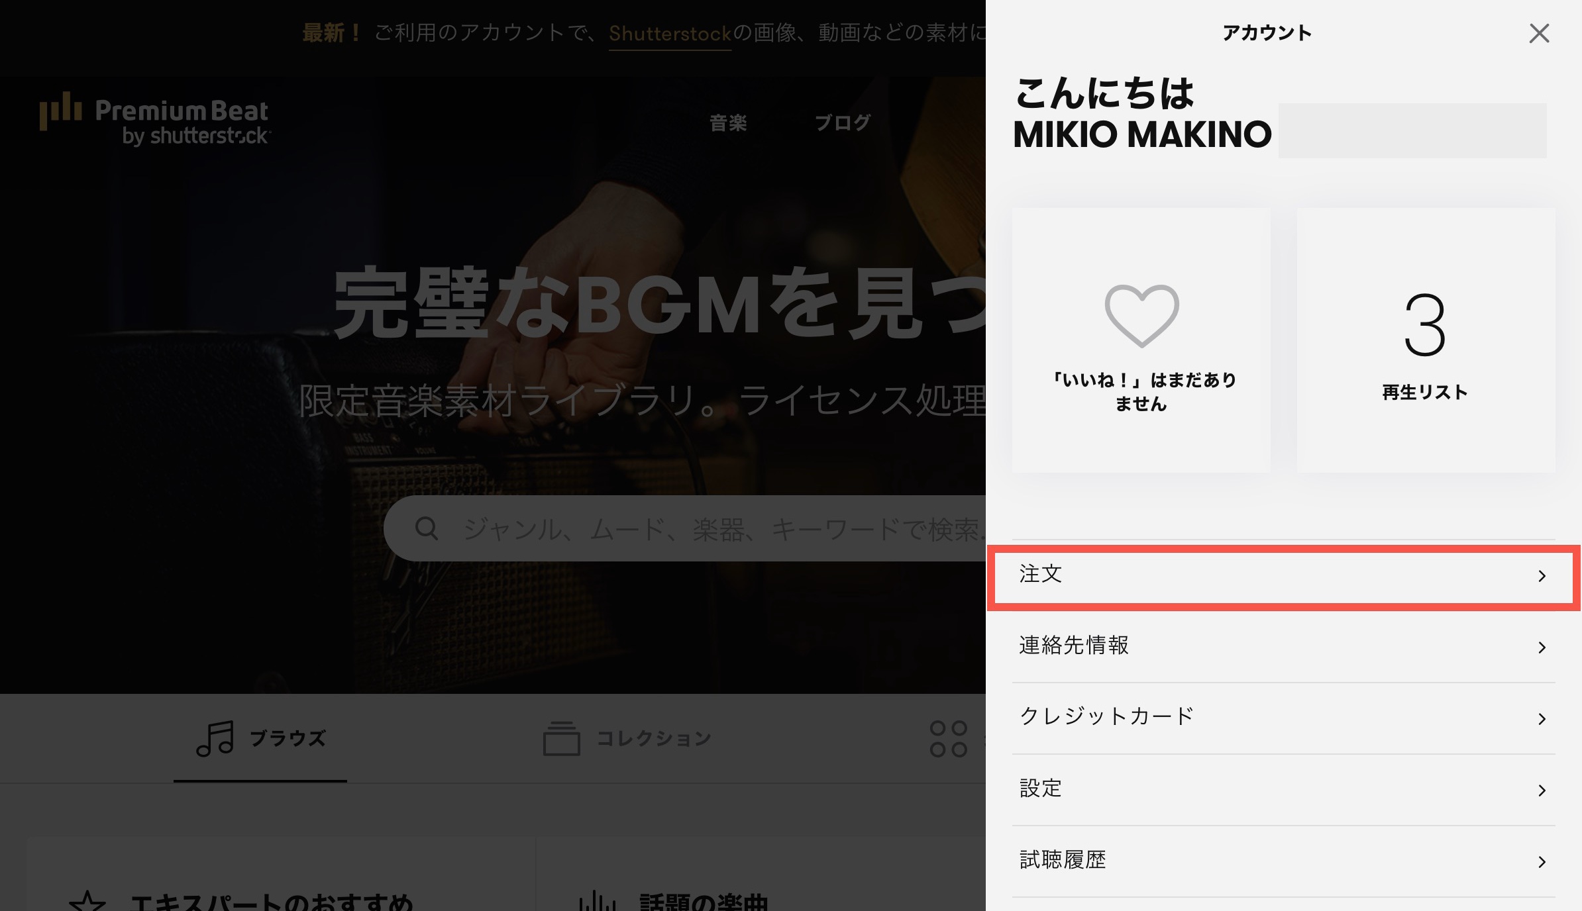Select the ブラウズ music note tab
Image resolution: width=1582 pixels, height=911 pixels.
[260, 738]
